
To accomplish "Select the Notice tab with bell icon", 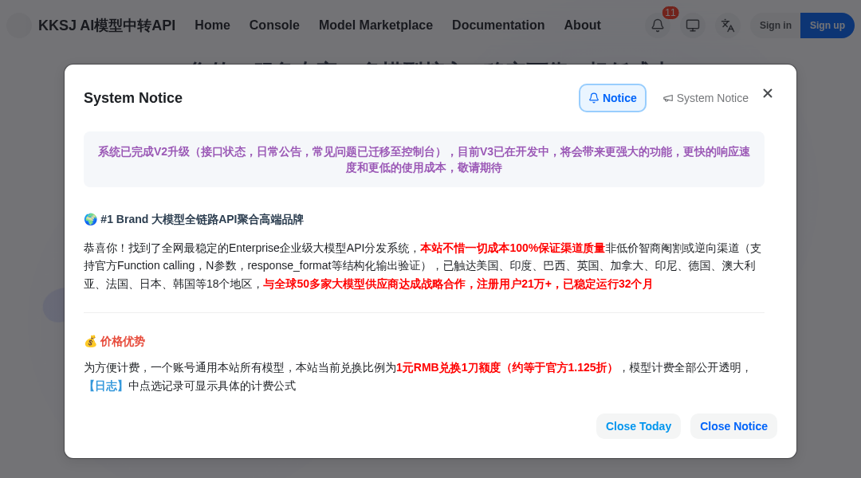I will coord(612,98).
